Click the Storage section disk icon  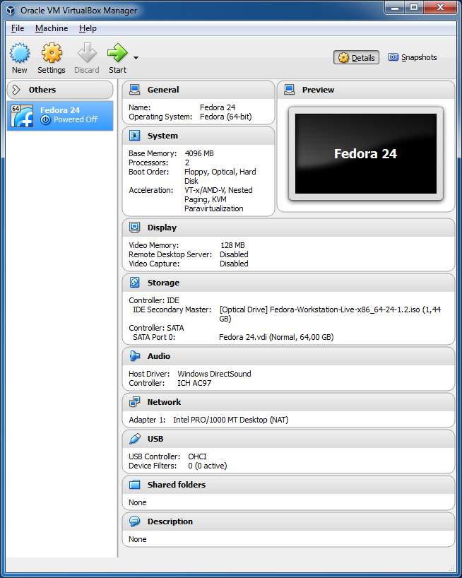pos(135,283)
